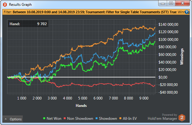Click the green Net Won legend swatch
Viewport: 192px width, 125px height.
click(44, 118)
